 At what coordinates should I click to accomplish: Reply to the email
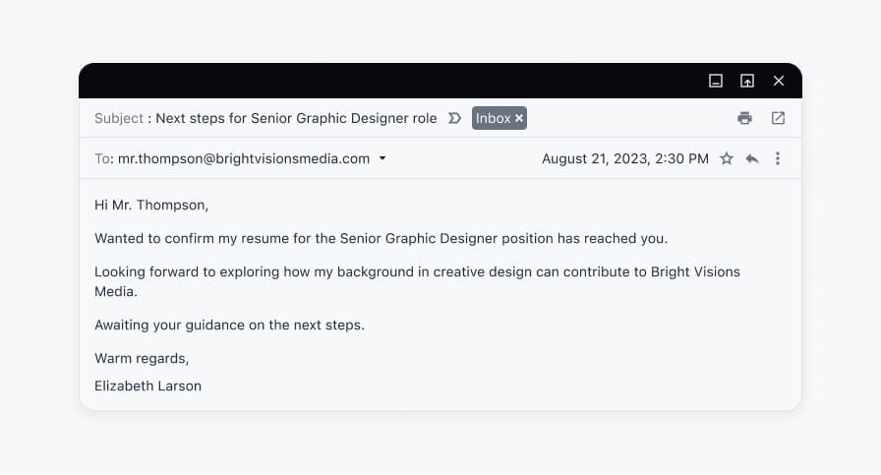click(752, 158)
